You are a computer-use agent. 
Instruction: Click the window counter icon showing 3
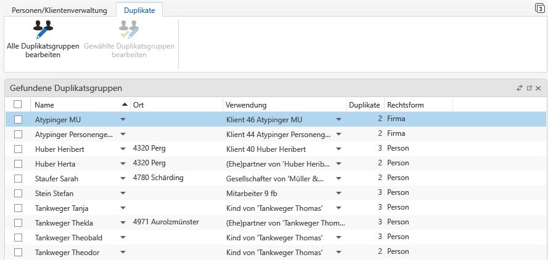pyautogui.click(x=540, y=8)
